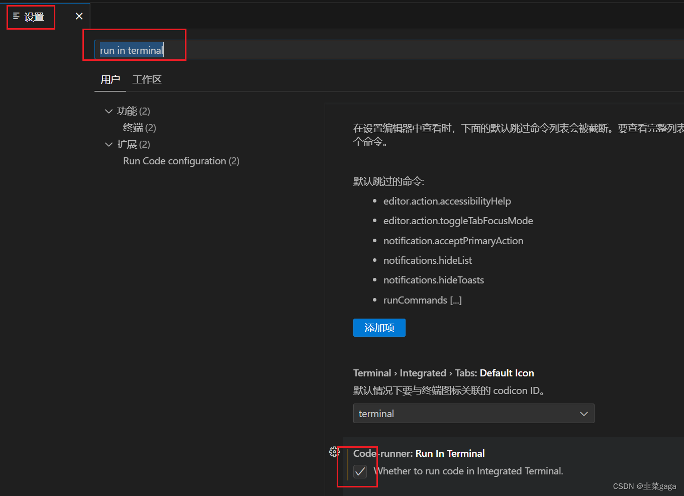Screen dimensions: 684x496
Task: Close the 设置 tab
Action: click(x=79, y=16)
